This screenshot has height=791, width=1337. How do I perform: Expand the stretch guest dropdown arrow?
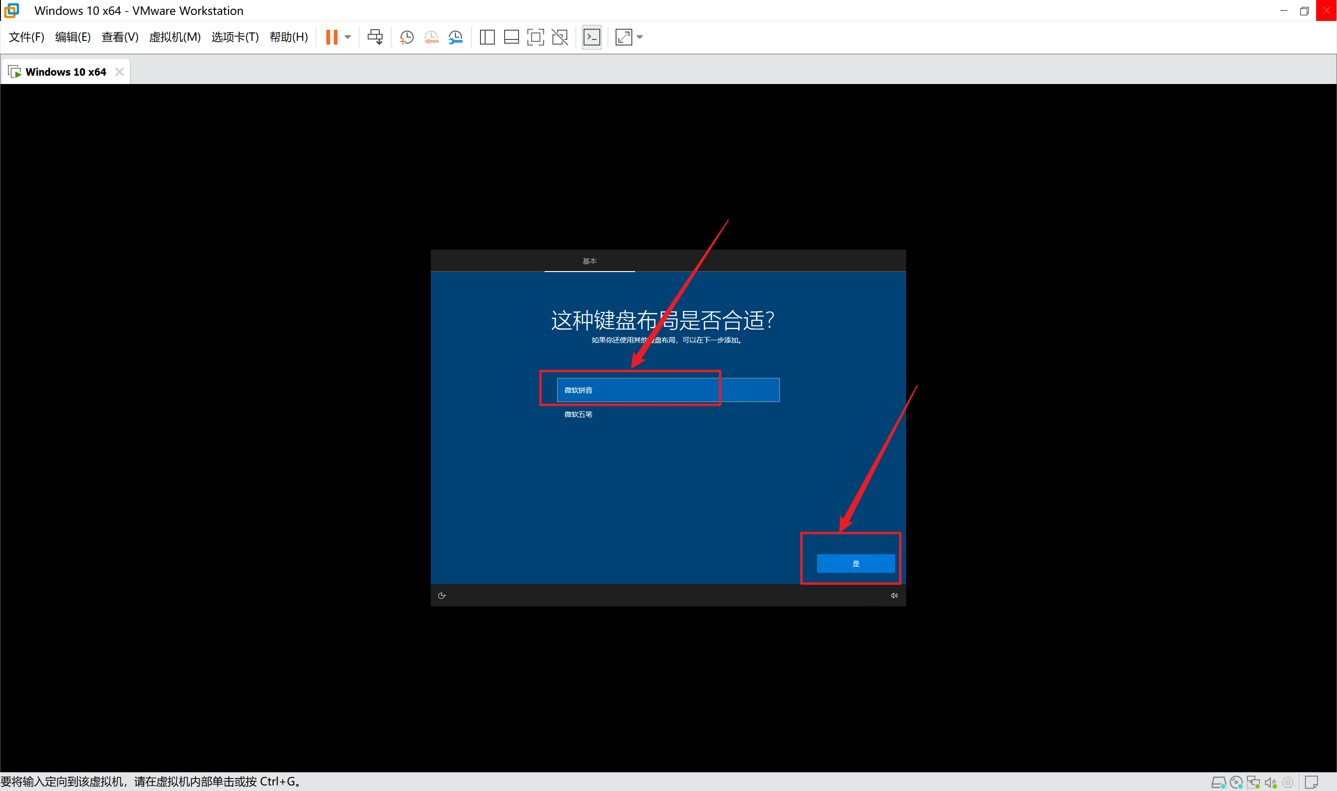[640, 37]
